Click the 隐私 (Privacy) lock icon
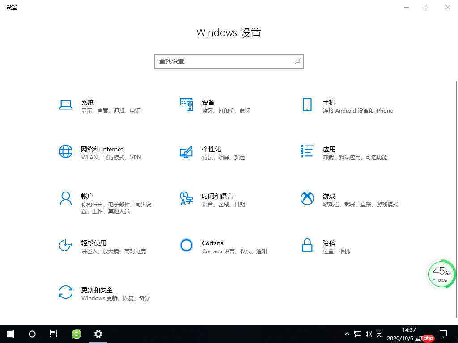Image resolution: width=458 pixels, height=343 pixels. pos(307,245)
